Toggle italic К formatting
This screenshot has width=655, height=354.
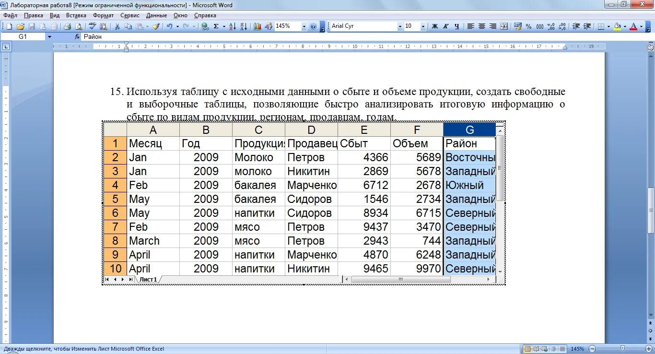[x=445, y=26]
